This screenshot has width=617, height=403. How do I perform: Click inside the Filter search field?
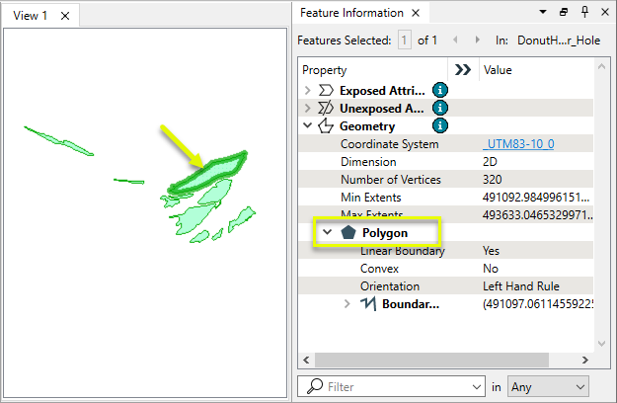point(395,387)
